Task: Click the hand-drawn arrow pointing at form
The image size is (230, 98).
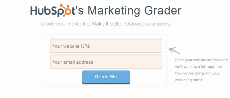Action: tap(174, 51)
